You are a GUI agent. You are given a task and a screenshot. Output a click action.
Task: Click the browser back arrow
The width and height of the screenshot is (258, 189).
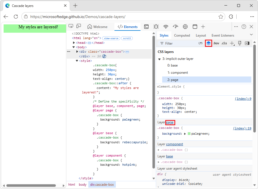6,17
